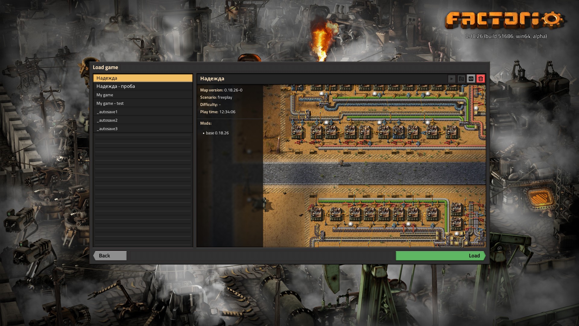Screen dimensions: 579x326
Task: Select the _autosave1 entry
Action: coord(143,112)
